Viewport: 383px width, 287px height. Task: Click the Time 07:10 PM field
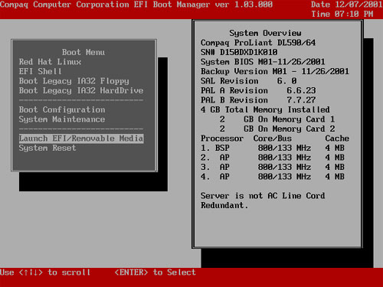342,14
